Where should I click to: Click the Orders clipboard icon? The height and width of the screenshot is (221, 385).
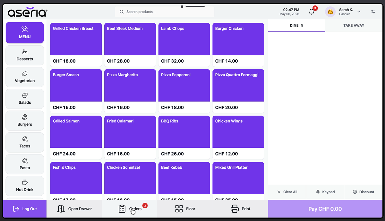pyautogui.click(x=122, y=209)
